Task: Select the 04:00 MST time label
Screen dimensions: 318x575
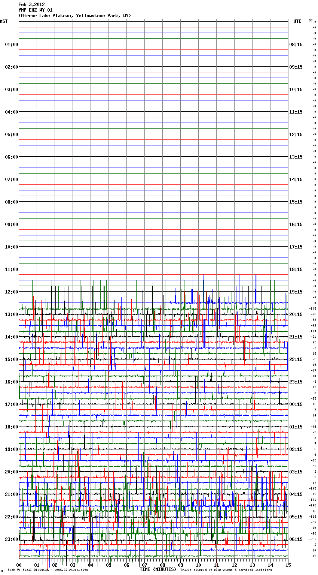Action: (12, 112)
